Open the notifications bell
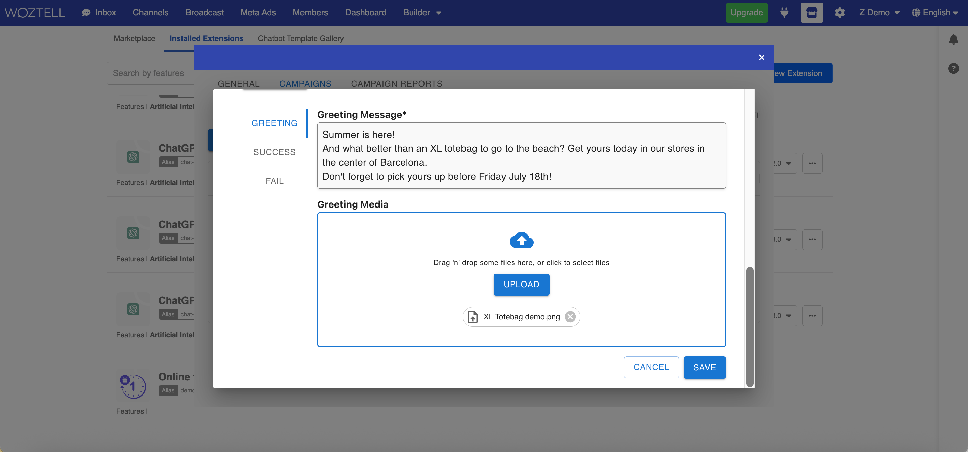 953,39
